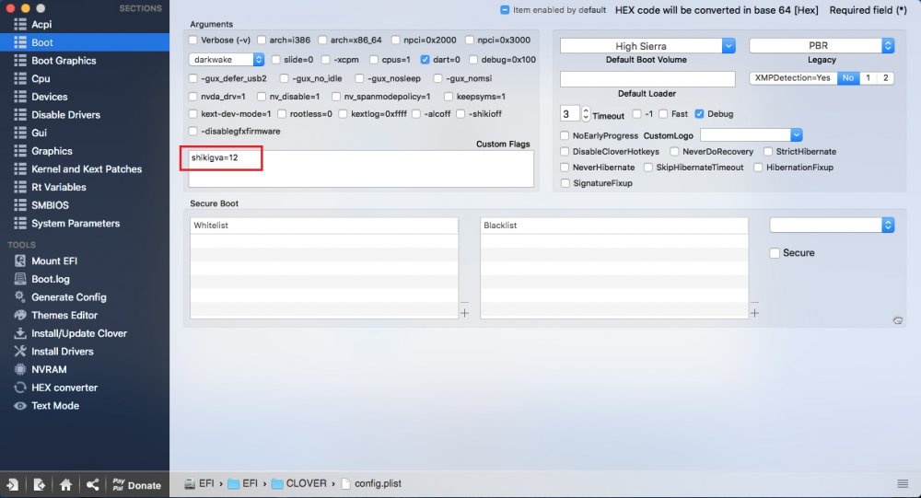Click the Disable Drivers list icon
Screen dimensions: 921x498
point(20,114)
